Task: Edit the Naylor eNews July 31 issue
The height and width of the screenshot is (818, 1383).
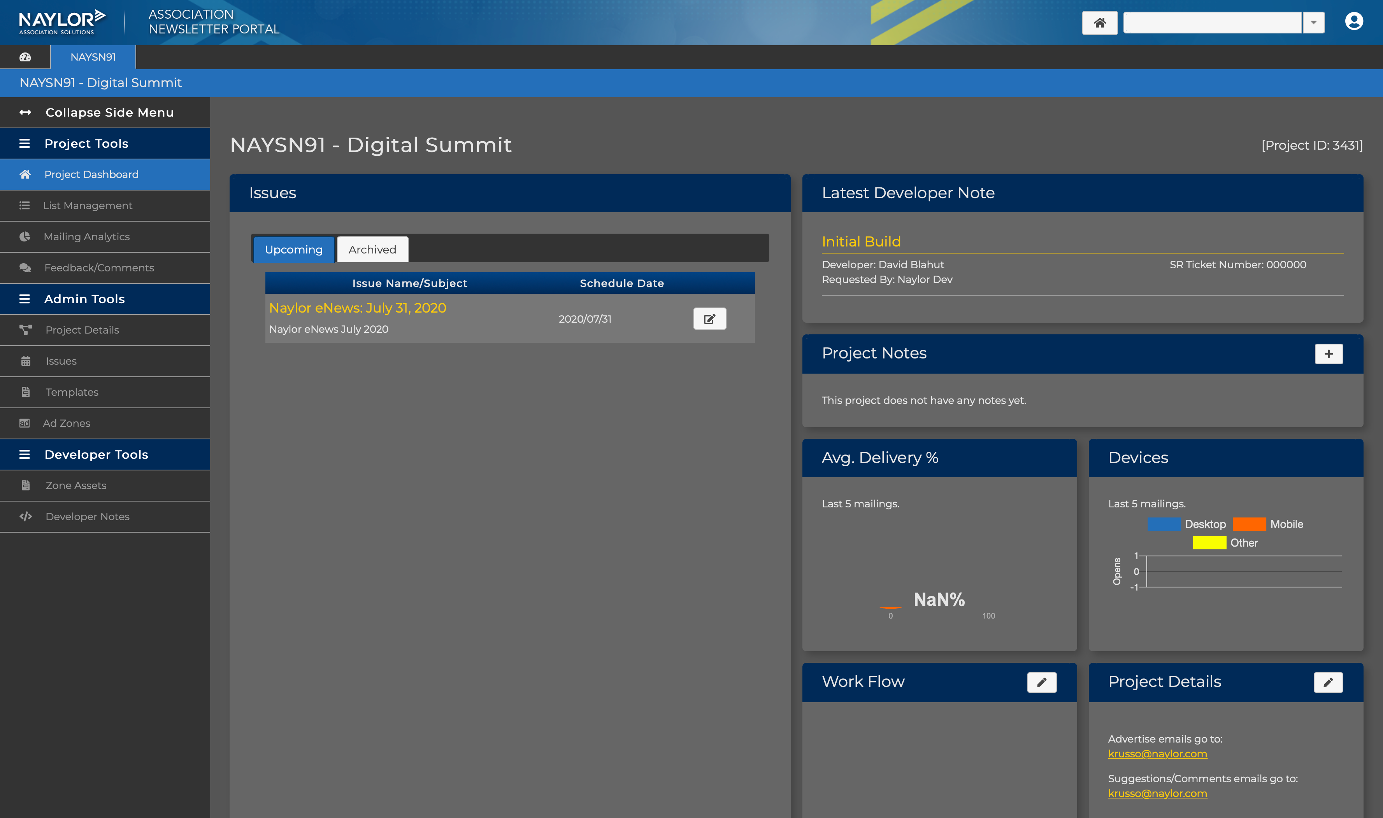Action: point(709,318)
